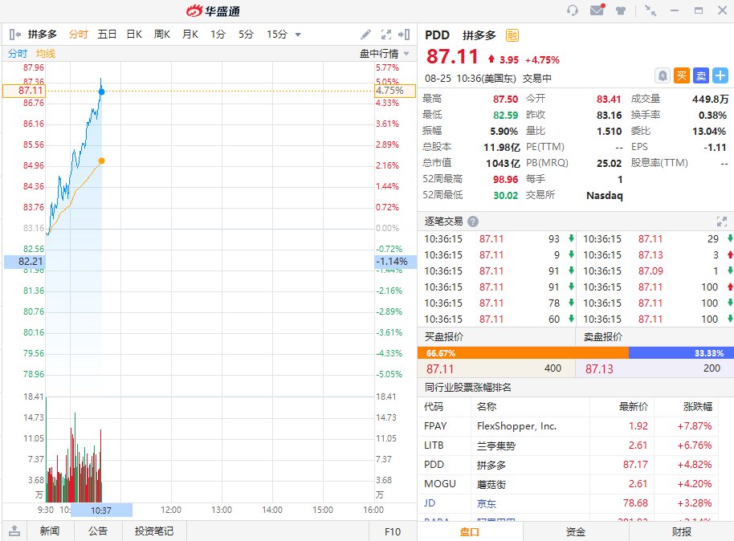Screen dimensions: 734x541
Task: Collapse the left panel next to 拼多多
Action: click(x=14, y=35)
